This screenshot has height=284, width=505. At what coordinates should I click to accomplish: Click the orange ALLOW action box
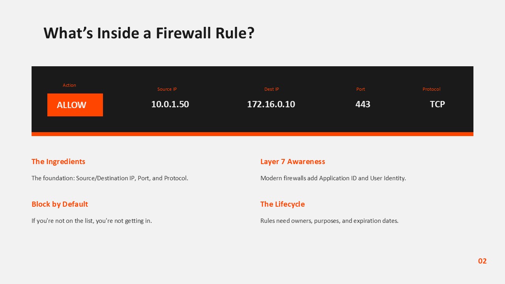[75, 105]
